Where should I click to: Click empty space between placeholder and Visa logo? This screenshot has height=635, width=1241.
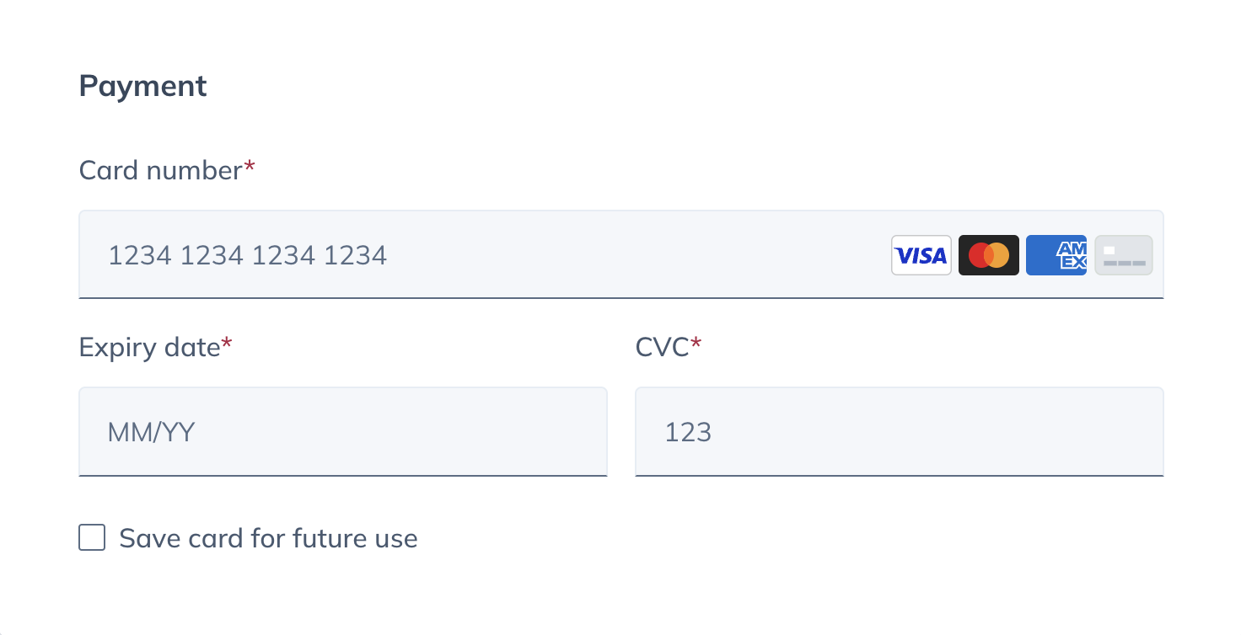click(639, 255)
